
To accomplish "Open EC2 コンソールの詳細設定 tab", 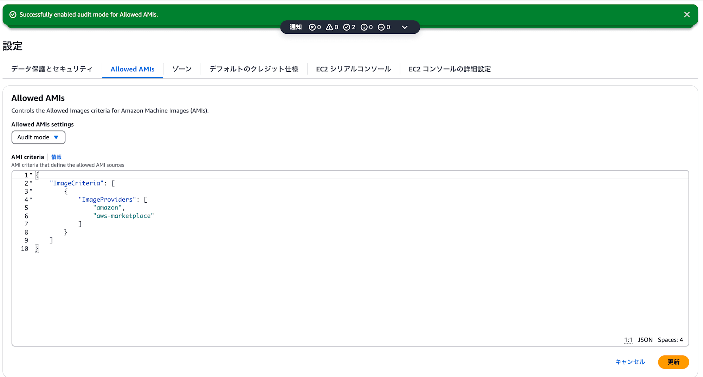I will click(450, 69).
